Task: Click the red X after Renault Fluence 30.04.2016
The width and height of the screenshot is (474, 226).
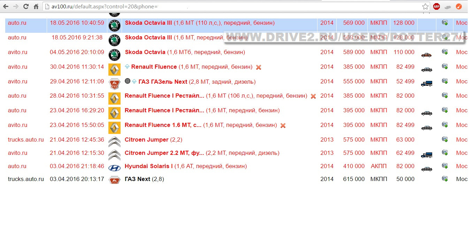Action: tap(258, 67)
